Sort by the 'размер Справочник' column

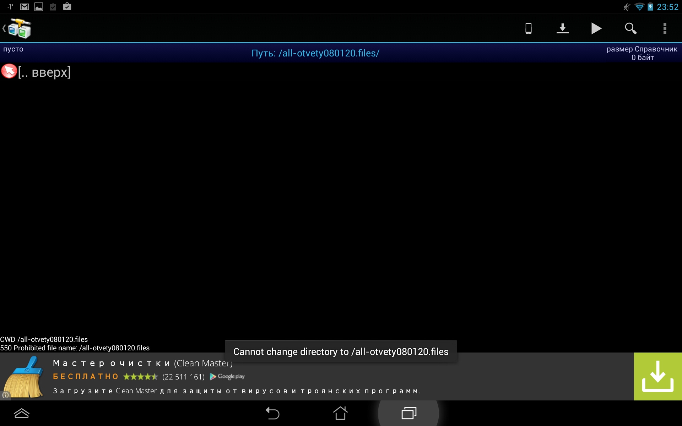click(x=642, y=49)
